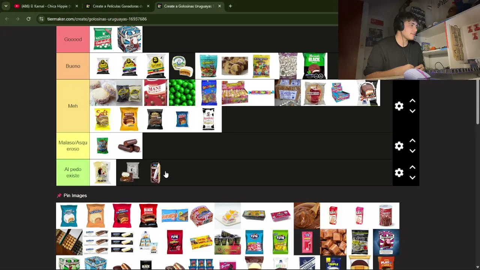The height and width of the screenshot is (270, 480).
Task: Reload the tiermaker page
Action: pos(28,19)
